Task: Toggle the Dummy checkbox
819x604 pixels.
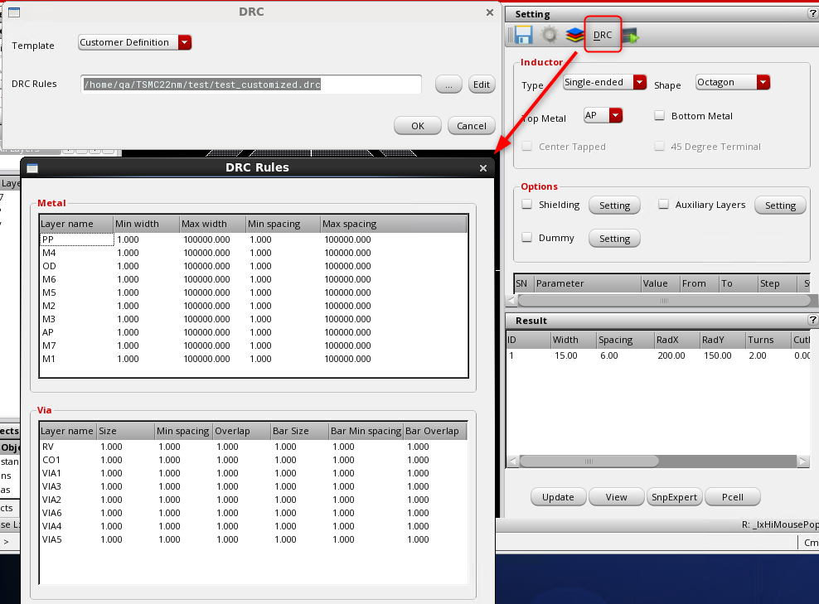Action: click(527, 238)
